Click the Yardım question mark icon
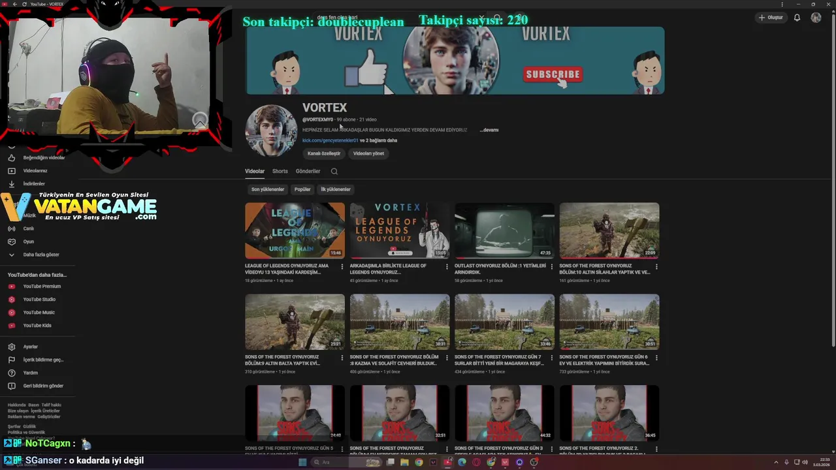The width and height of the screenshot is (836, 470). (11, 373)
